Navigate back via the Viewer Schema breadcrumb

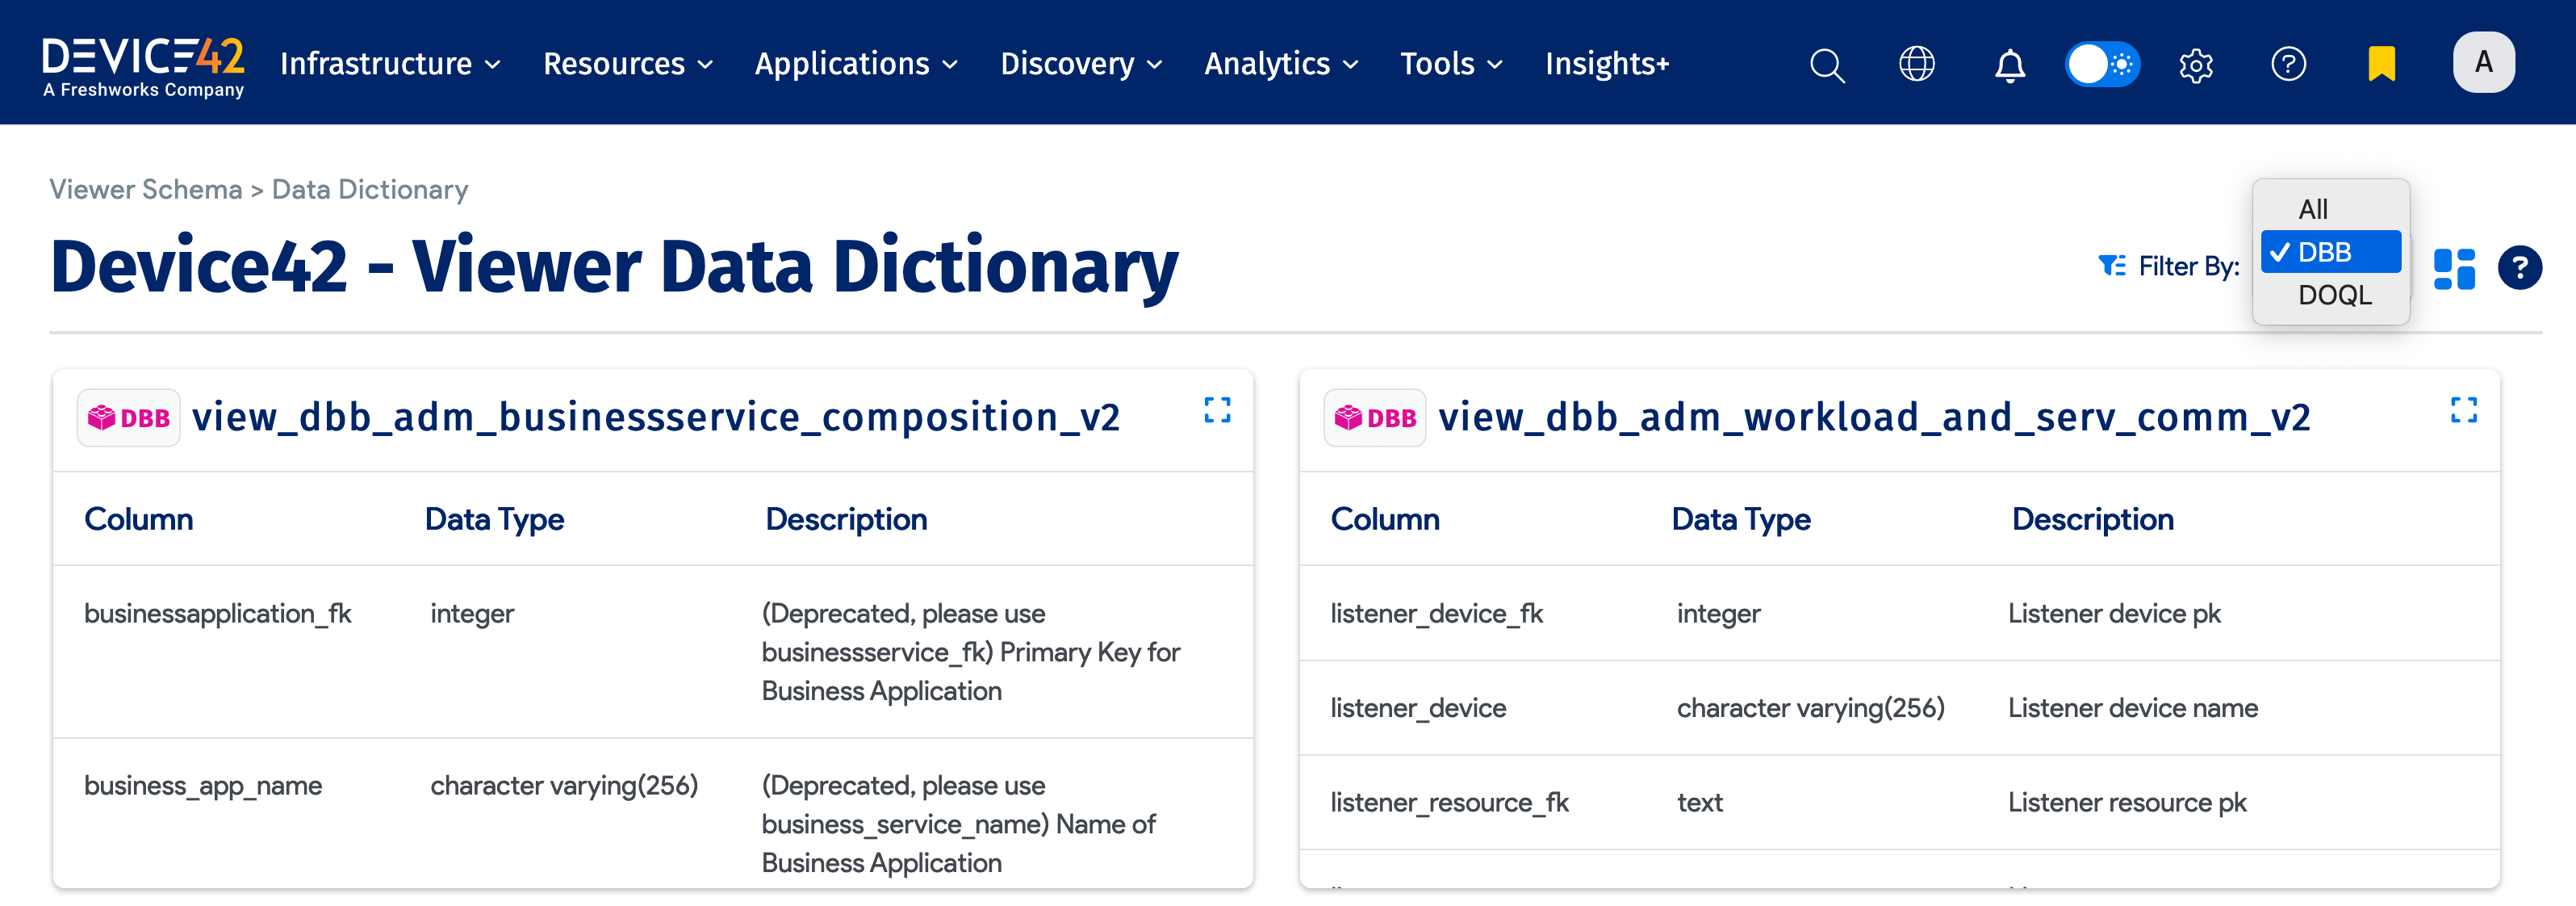146,188
